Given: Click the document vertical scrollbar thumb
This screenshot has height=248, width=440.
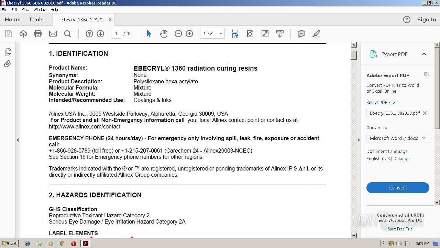Looking at the screenshot, I should (x=354, y=55).
